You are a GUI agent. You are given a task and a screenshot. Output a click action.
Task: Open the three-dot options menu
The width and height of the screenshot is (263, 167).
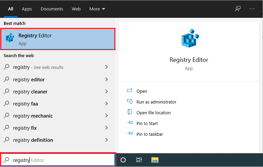252,9
